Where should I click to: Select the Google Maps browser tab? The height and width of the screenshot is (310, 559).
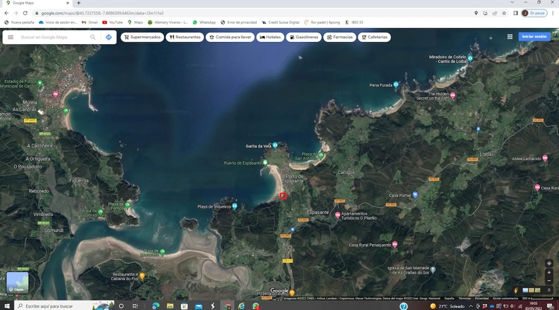pos(37,3)
